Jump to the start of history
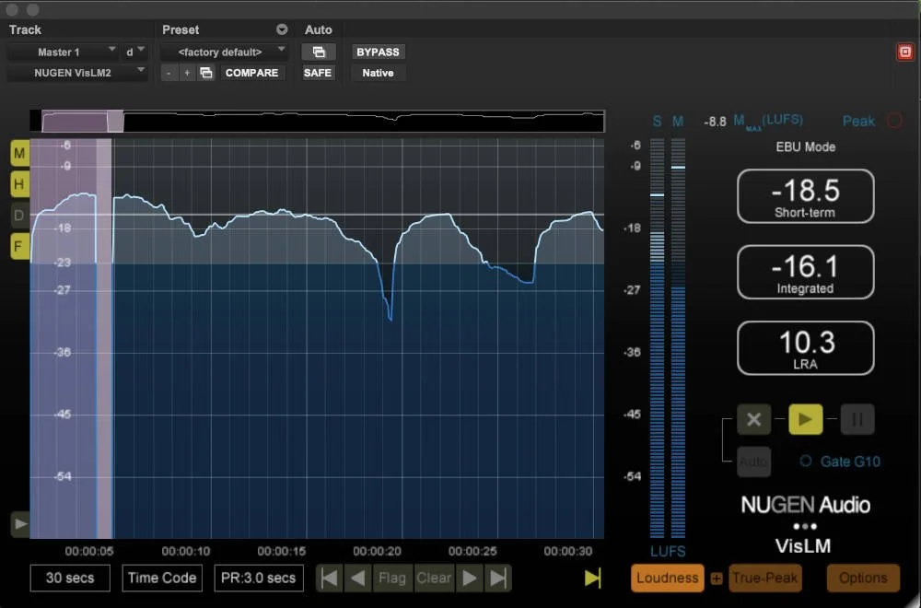This screenshot has width=921, height=608. [329, 578]
